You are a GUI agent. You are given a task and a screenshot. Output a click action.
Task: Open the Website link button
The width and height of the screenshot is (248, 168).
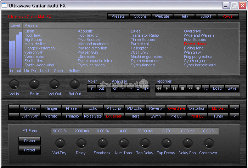coord(162,16)
